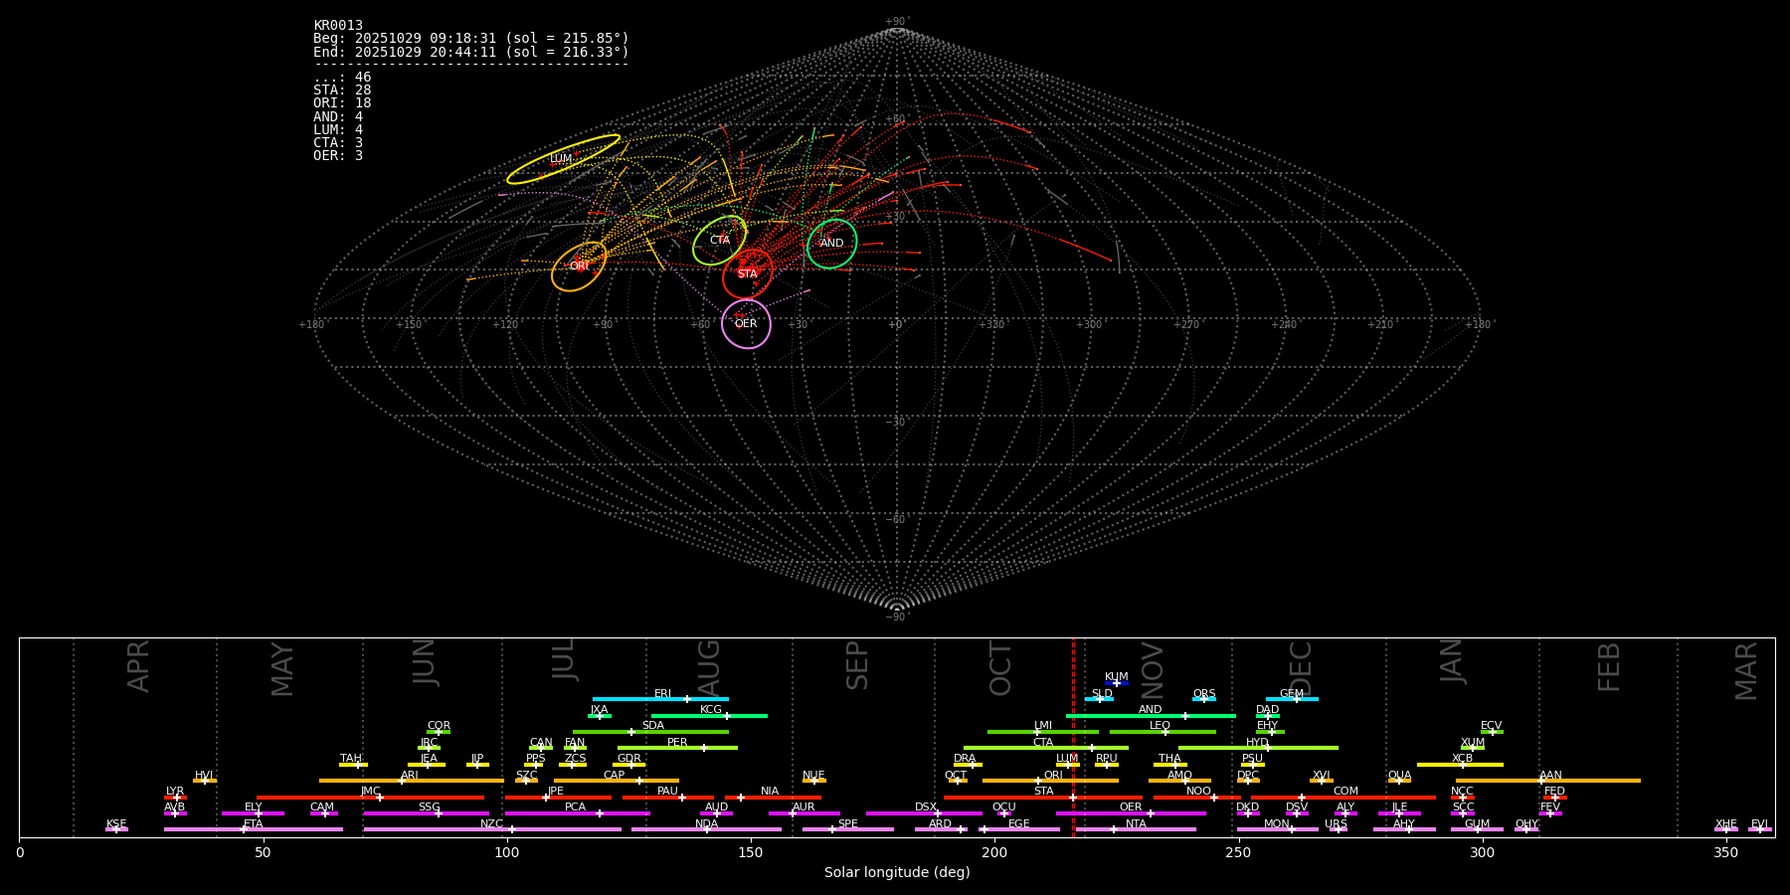
Task: Click the blue KUM shower bar
Action: (1117, 683)
